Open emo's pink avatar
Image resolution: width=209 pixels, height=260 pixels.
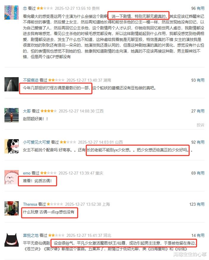click(12, 177)
